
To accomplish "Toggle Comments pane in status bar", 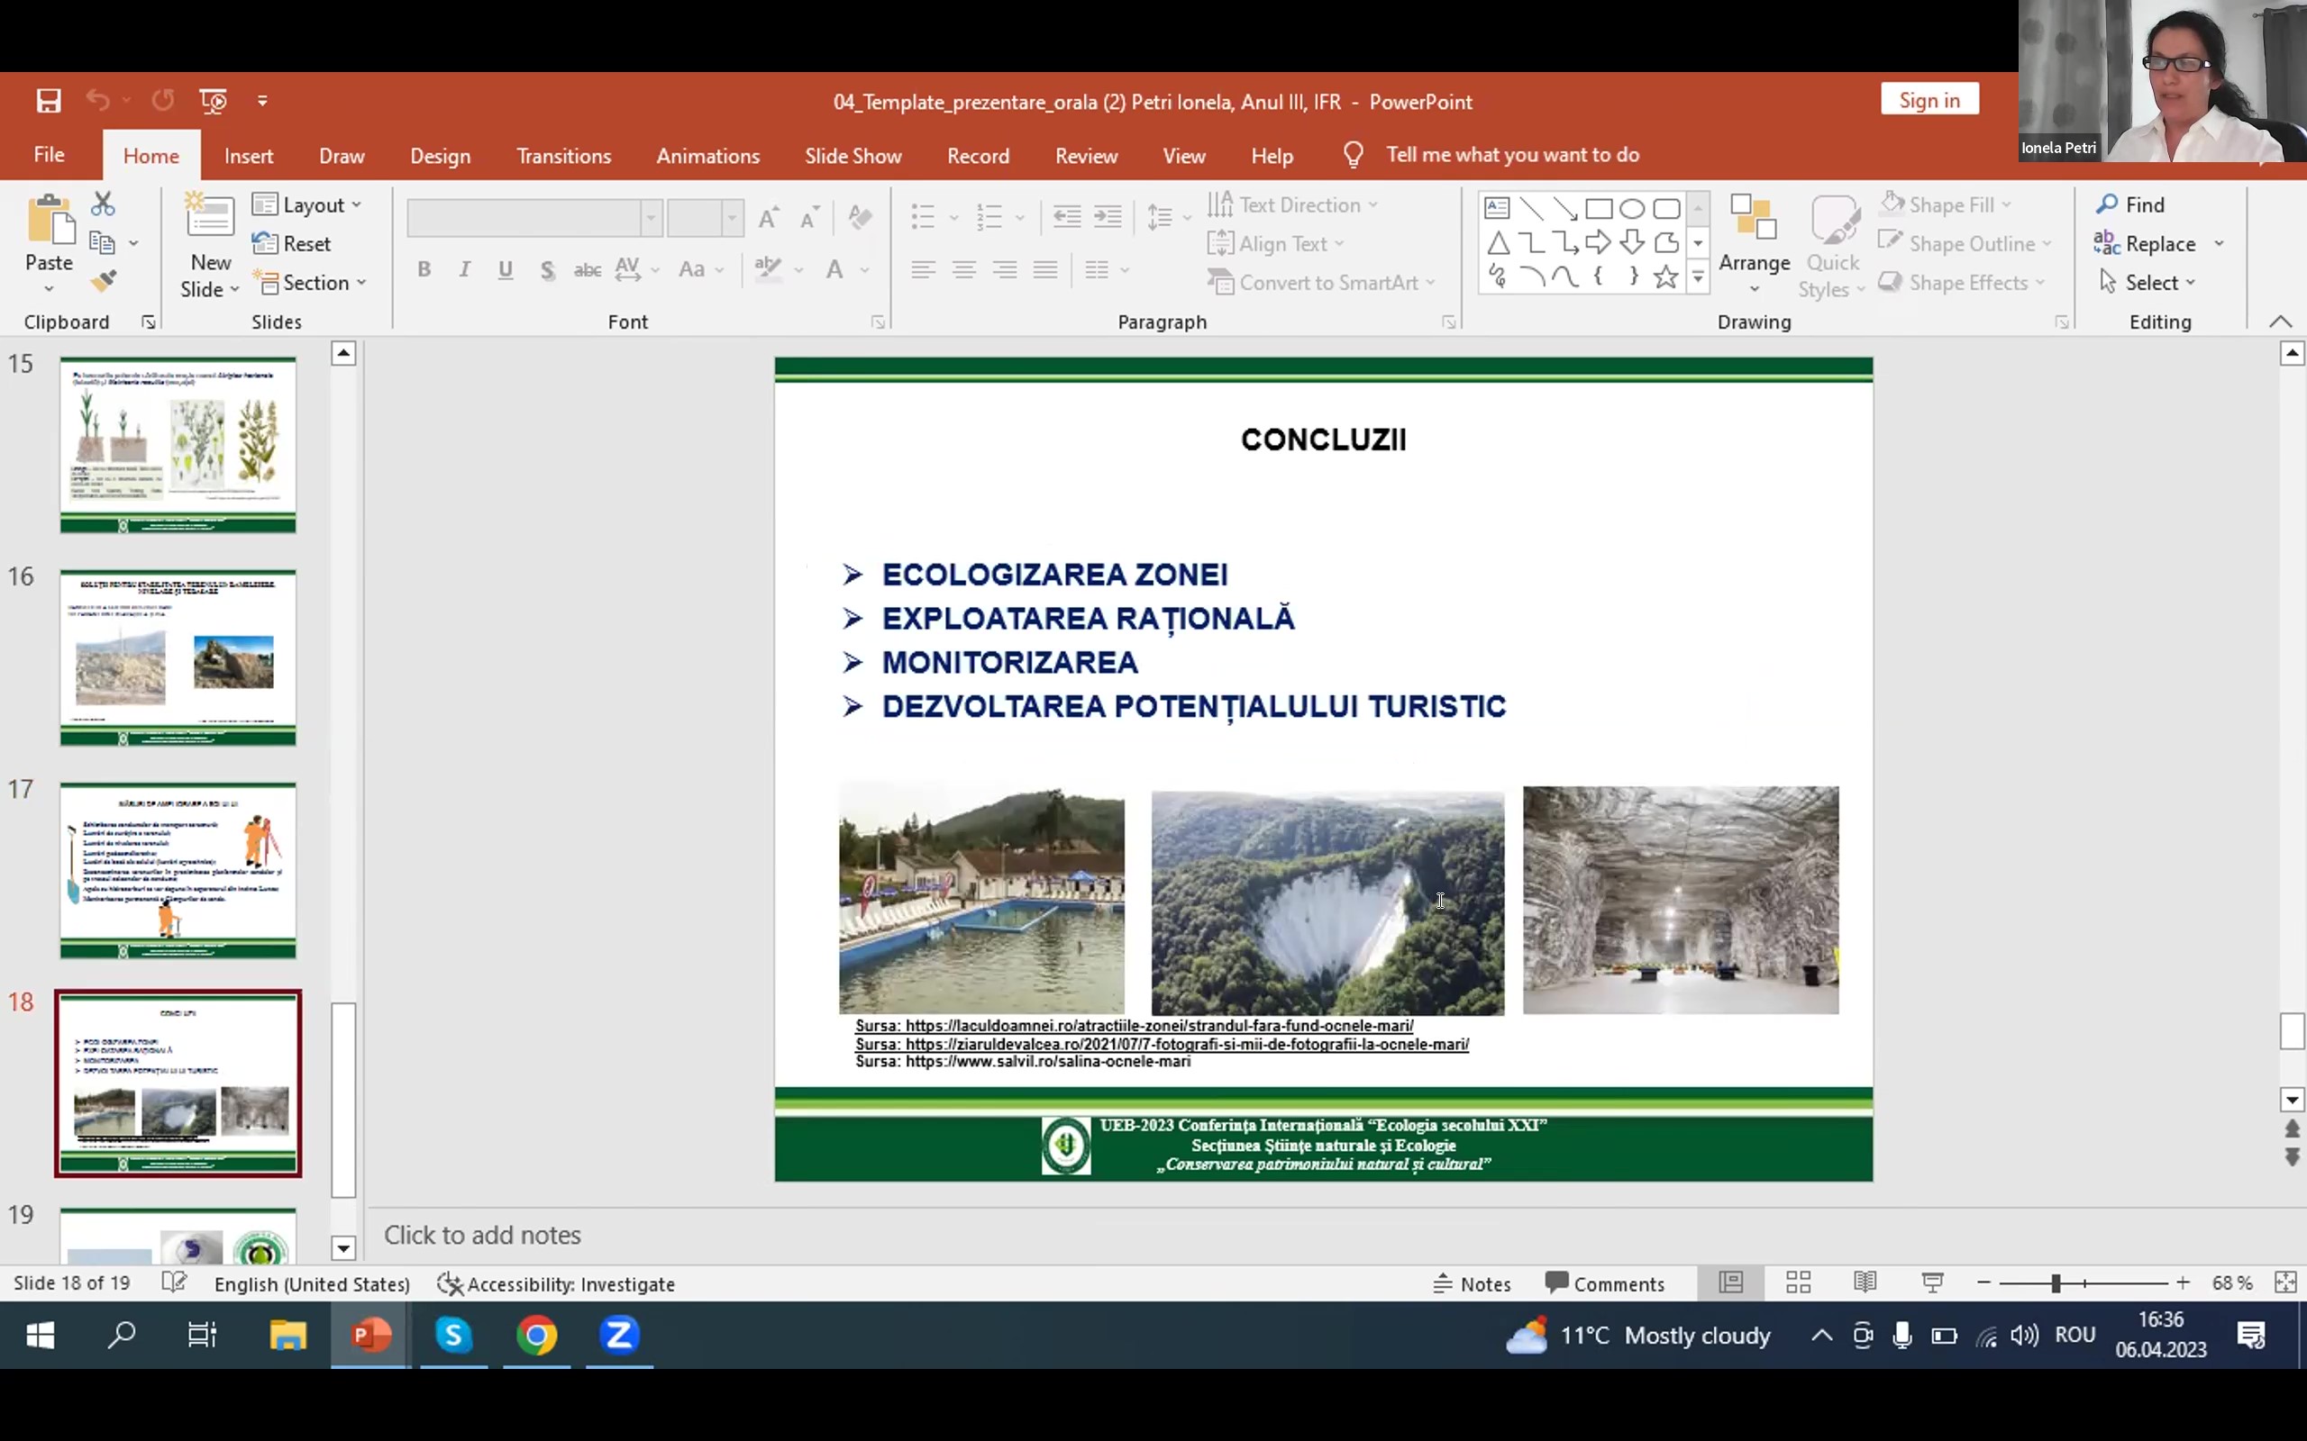I will point(1605,1283).
